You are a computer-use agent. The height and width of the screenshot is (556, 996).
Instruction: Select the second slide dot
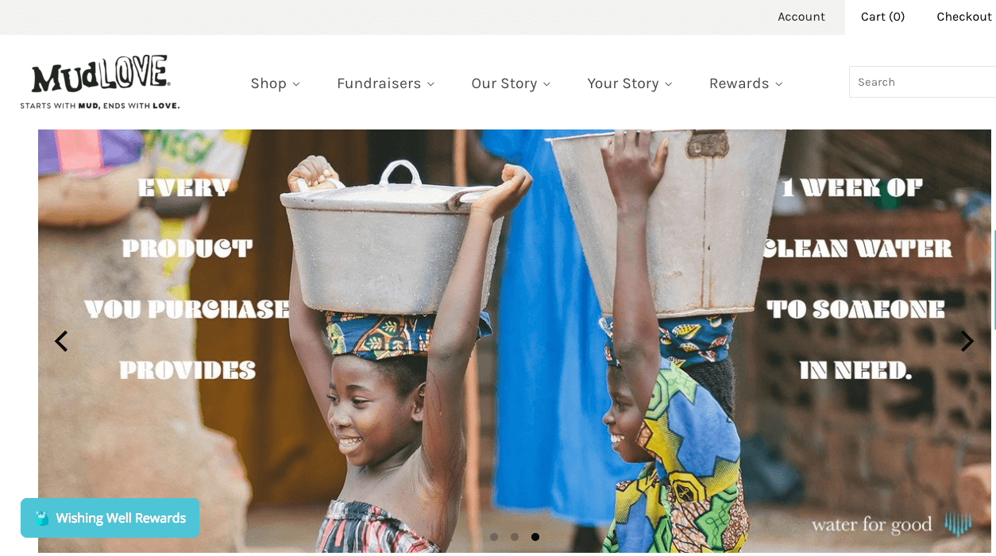pos(515,537)
